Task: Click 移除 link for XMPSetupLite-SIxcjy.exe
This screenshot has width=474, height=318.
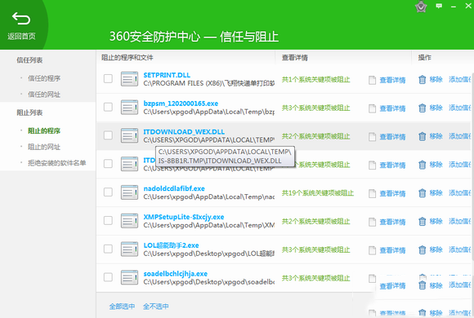Action: pos(436,222)
